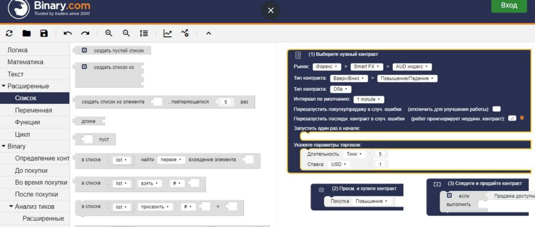Click the reset/refresh workspace icon
The width and height of the screenshot is (535, 227).
point(9,33)
